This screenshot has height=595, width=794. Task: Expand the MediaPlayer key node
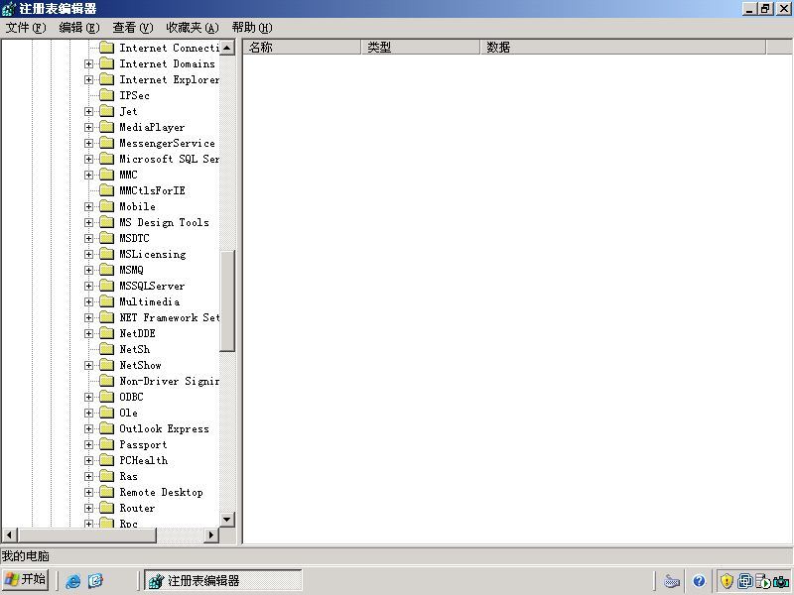[x=88, y=127]
